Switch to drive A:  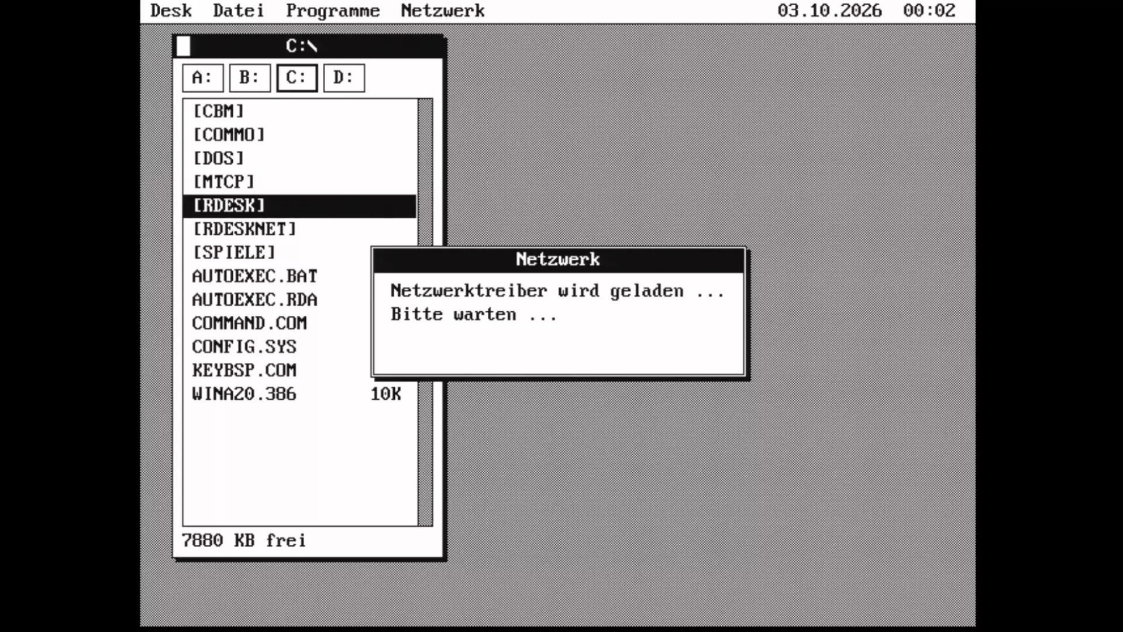pos(203,78)
